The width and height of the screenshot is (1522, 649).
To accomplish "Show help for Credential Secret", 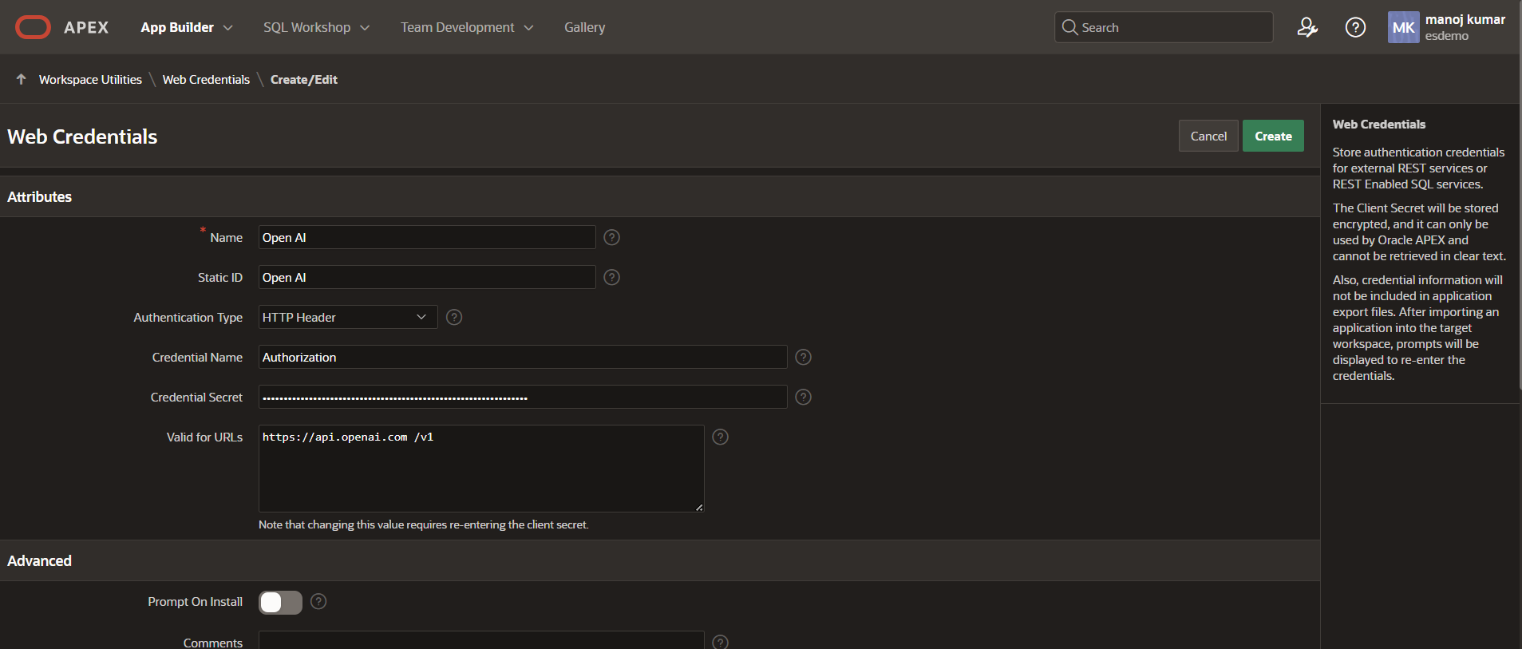I will point(803,397).
